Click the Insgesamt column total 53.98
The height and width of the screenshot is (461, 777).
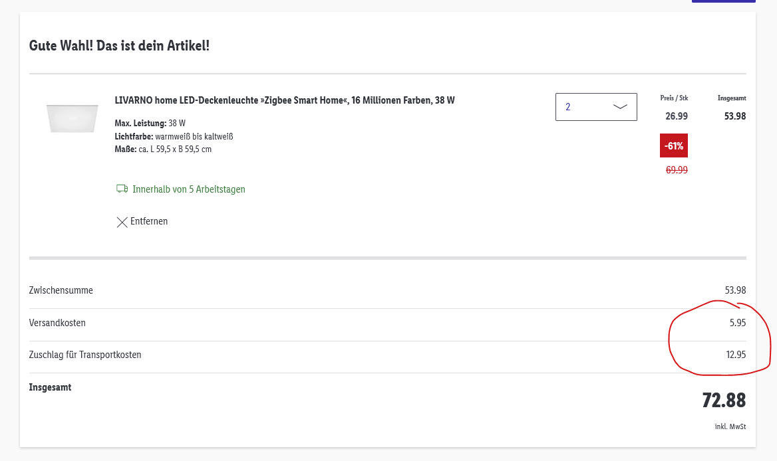(x=735, y=116)
